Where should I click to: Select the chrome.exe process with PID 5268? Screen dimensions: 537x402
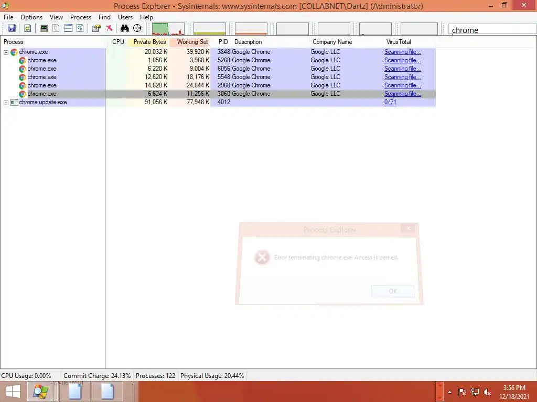tap(218, 60)
